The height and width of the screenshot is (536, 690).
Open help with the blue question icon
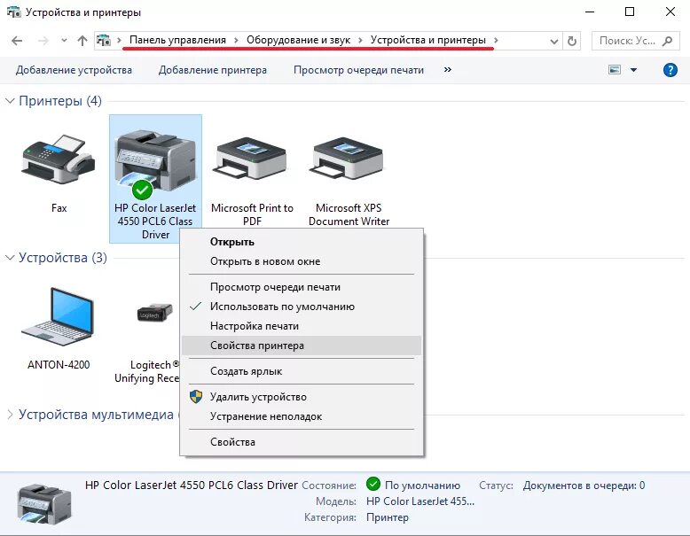[x=670, y=70]
